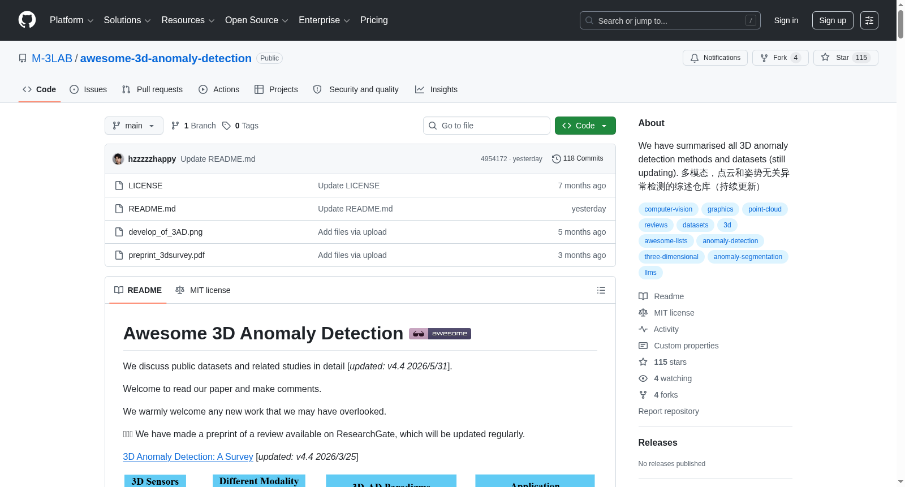Switch to the Pull requests tab
This screenshot has width=905, height=487.
152,89
